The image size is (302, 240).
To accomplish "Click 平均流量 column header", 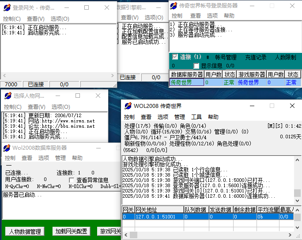I will 268,210.
